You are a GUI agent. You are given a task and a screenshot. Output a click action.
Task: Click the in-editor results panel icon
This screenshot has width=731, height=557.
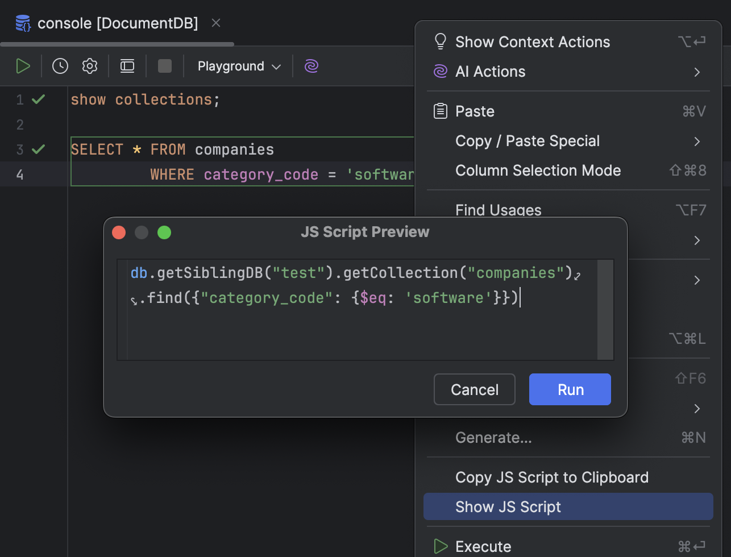pos(127,65)
